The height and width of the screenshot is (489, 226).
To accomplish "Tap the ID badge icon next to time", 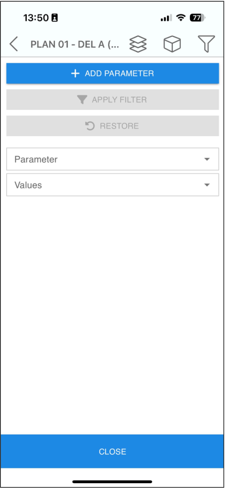I will 54,18.
